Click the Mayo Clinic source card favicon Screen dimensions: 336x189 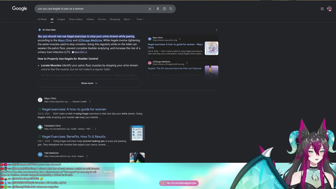click(150, 39)
